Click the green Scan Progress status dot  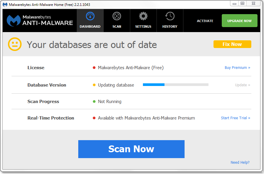coord(94,101)
